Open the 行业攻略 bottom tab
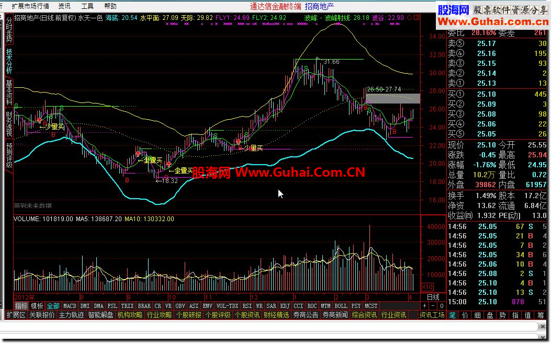This screenshot has height=344, width=552. (159, 315)
